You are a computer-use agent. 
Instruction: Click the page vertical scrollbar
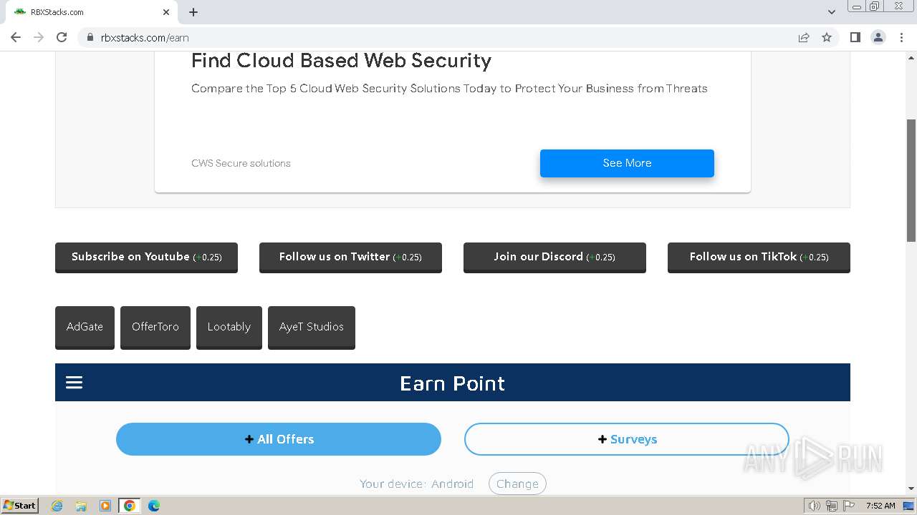(x=911, y=181)
